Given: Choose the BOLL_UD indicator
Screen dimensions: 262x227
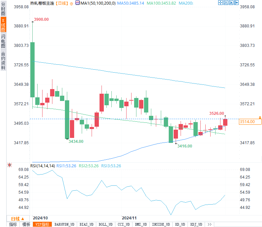Looking at the screenshot, I should click(x=105, y=224).
